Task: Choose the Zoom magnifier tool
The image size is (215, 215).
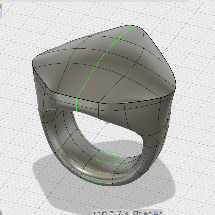Action: [x=119, y=213]
